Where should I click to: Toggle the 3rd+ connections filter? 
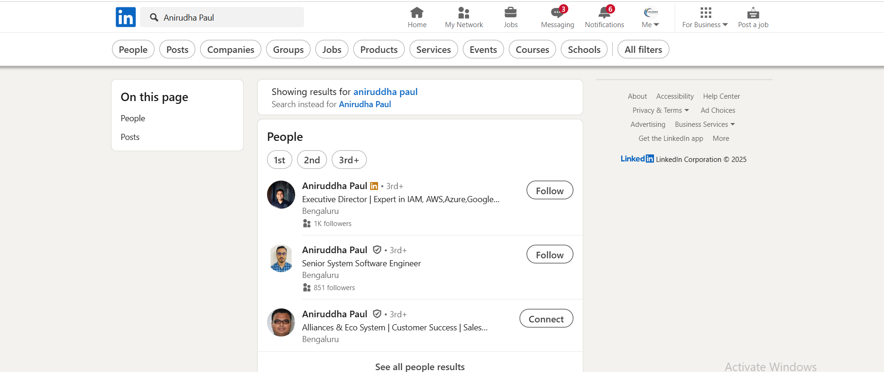click(x=349, y=160)
